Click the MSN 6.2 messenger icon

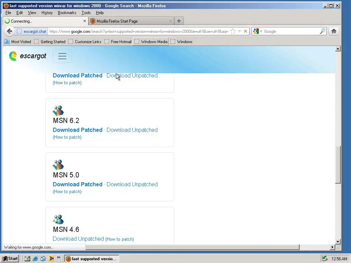point(58,111)
